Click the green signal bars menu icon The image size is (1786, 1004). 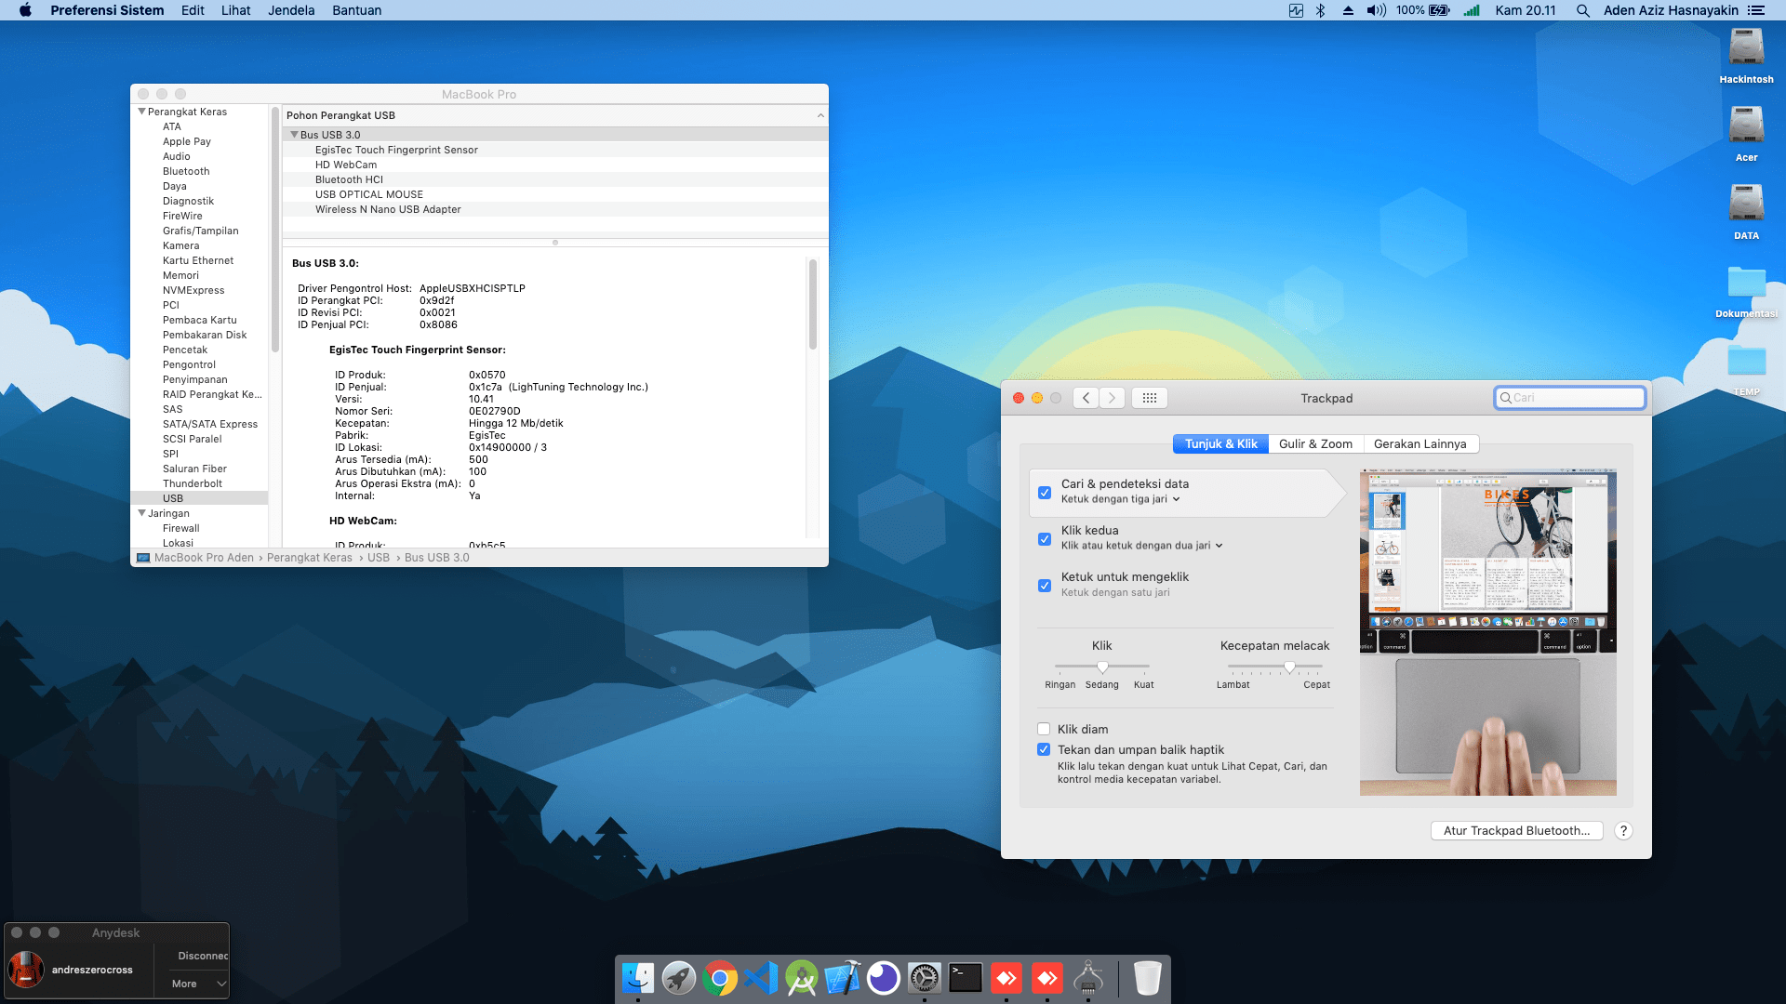click(1472, 10)
